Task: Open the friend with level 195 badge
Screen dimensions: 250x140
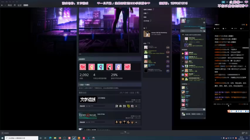Action: point(157,48)
